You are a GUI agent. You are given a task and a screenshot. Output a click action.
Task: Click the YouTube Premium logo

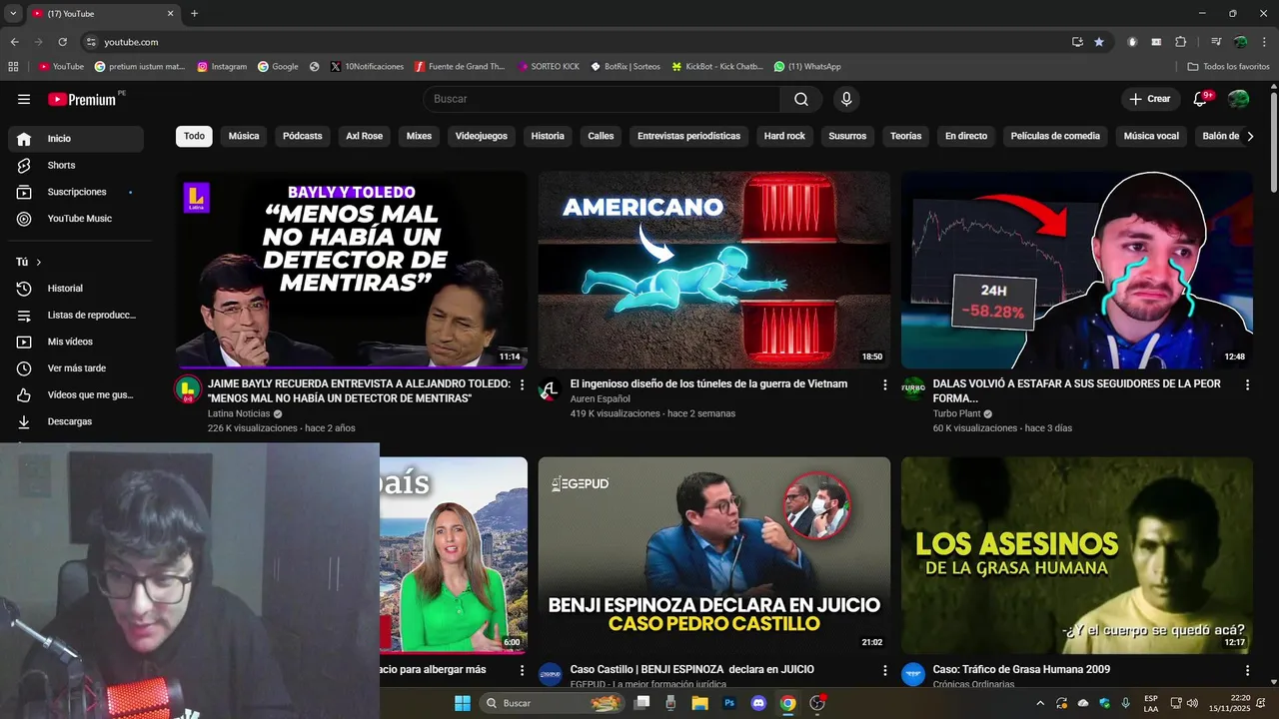(84, 99)
